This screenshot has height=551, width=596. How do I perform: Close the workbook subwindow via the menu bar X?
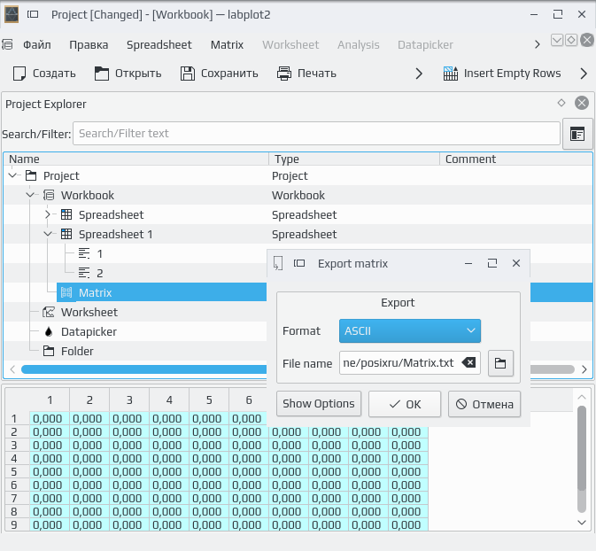point(587,40)
